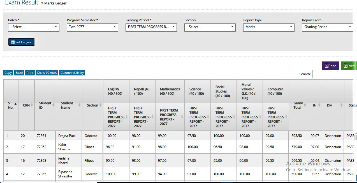Select student name Jenisha Kharel
Image resolution: width=357 pixels, height=183 pixels.
[64, 161]
